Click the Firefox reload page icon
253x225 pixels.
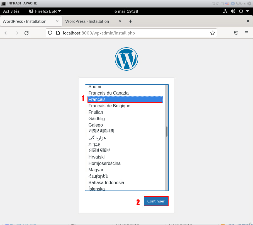(26, 33)
